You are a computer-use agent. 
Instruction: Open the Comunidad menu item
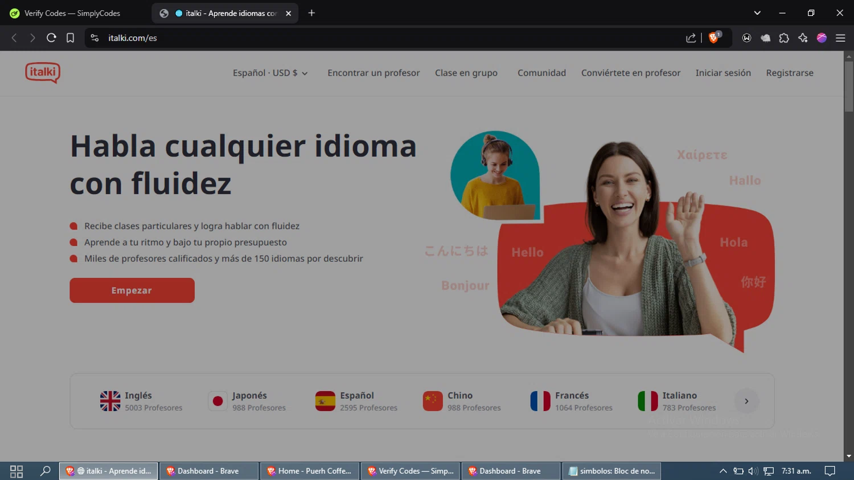541,73
